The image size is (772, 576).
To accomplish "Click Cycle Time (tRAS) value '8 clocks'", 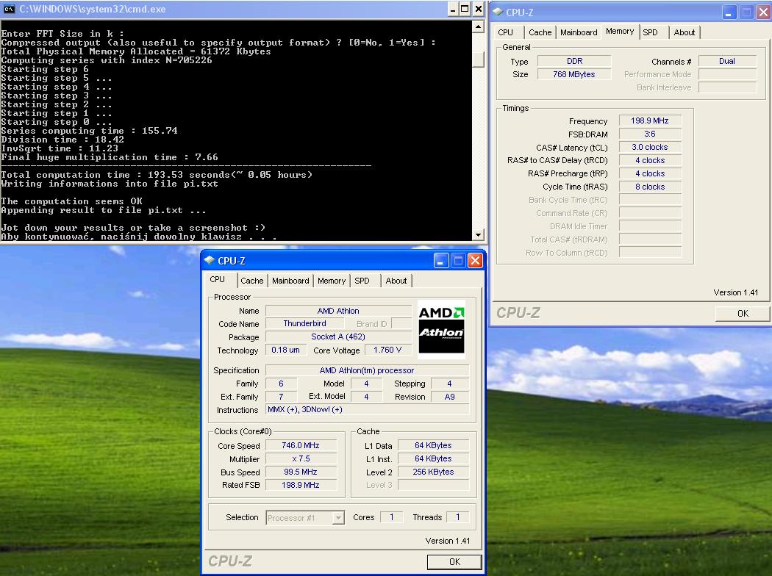I will point(650,187).
